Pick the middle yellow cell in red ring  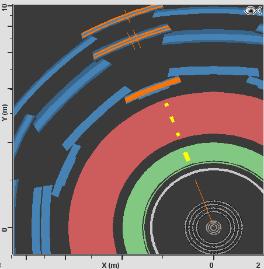pyautogui.click(x=172, y=119)
